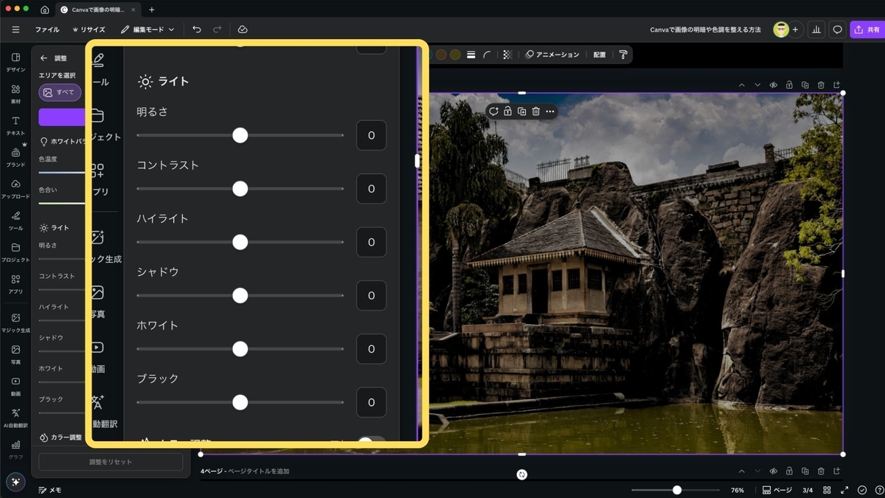Open the 素材 elements panel
Viewport: 885px width, 498px height.
15,94
